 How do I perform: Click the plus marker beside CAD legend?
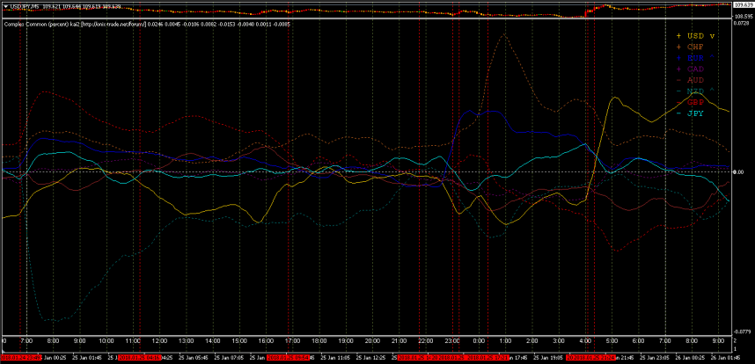[678, 69]
